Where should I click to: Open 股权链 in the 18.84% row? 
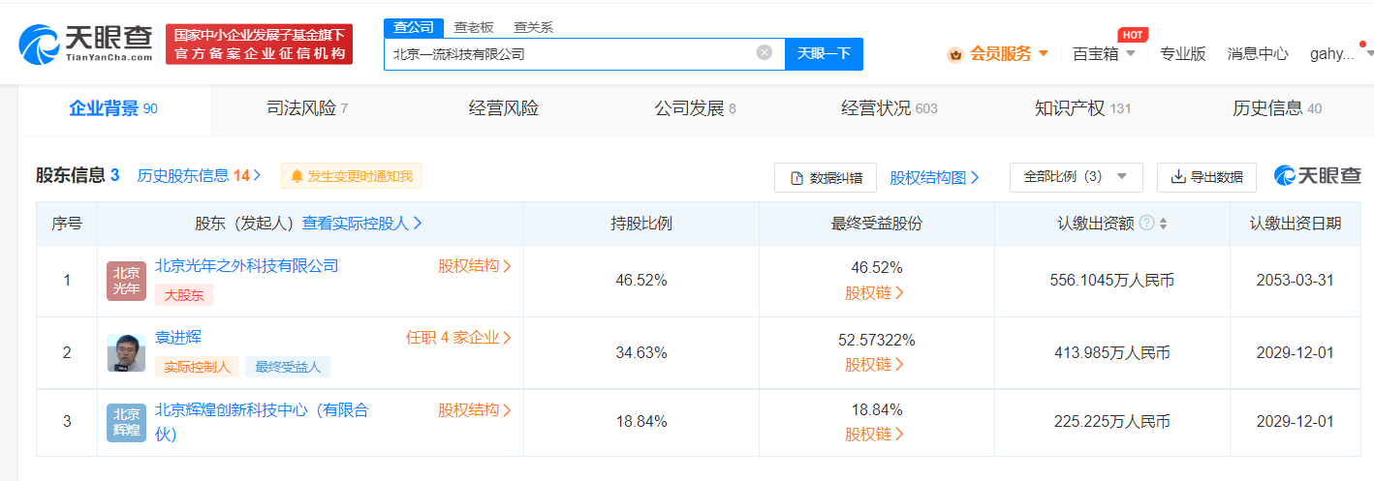pyautogui.click(x=875, y=435)
